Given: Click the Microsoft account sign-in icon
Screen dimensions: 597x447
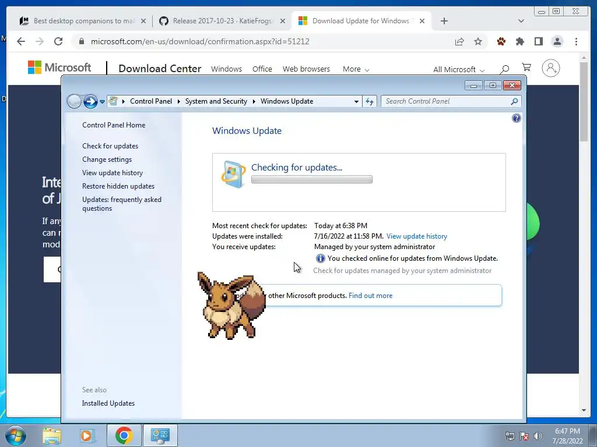Looking at the screenshot, I should coord(550,68).
